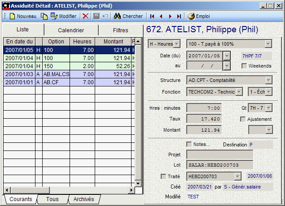
Task: Jump to the first record arrow
Action: tap(153, 16)
